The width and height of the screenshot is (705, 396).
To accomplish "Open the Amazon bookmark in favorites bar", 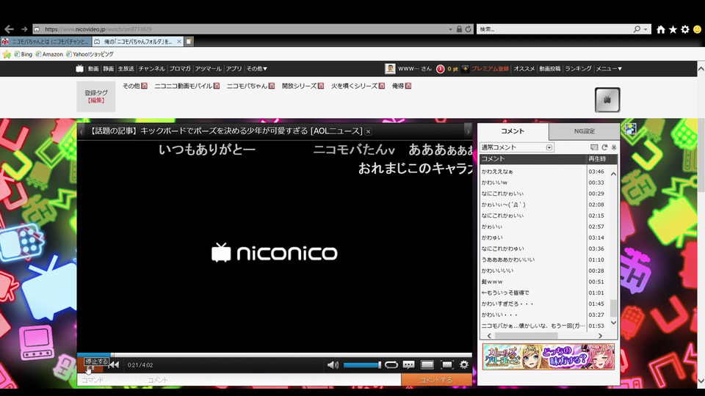I will tap(49, 54).
